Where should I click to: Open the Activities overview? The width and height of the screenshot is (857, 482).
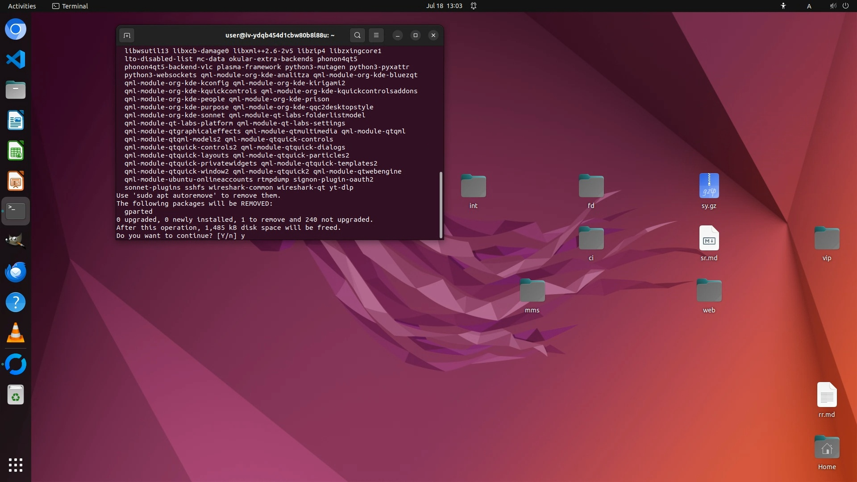22,6
